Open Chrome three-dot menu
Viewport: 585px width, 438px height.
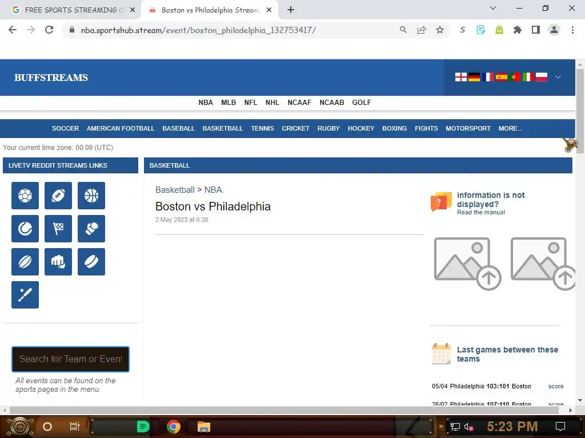coord(572,30)
